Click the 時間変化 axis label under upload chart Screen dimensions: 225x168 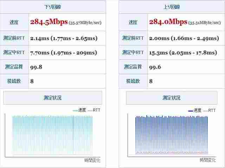click(208, 160)
